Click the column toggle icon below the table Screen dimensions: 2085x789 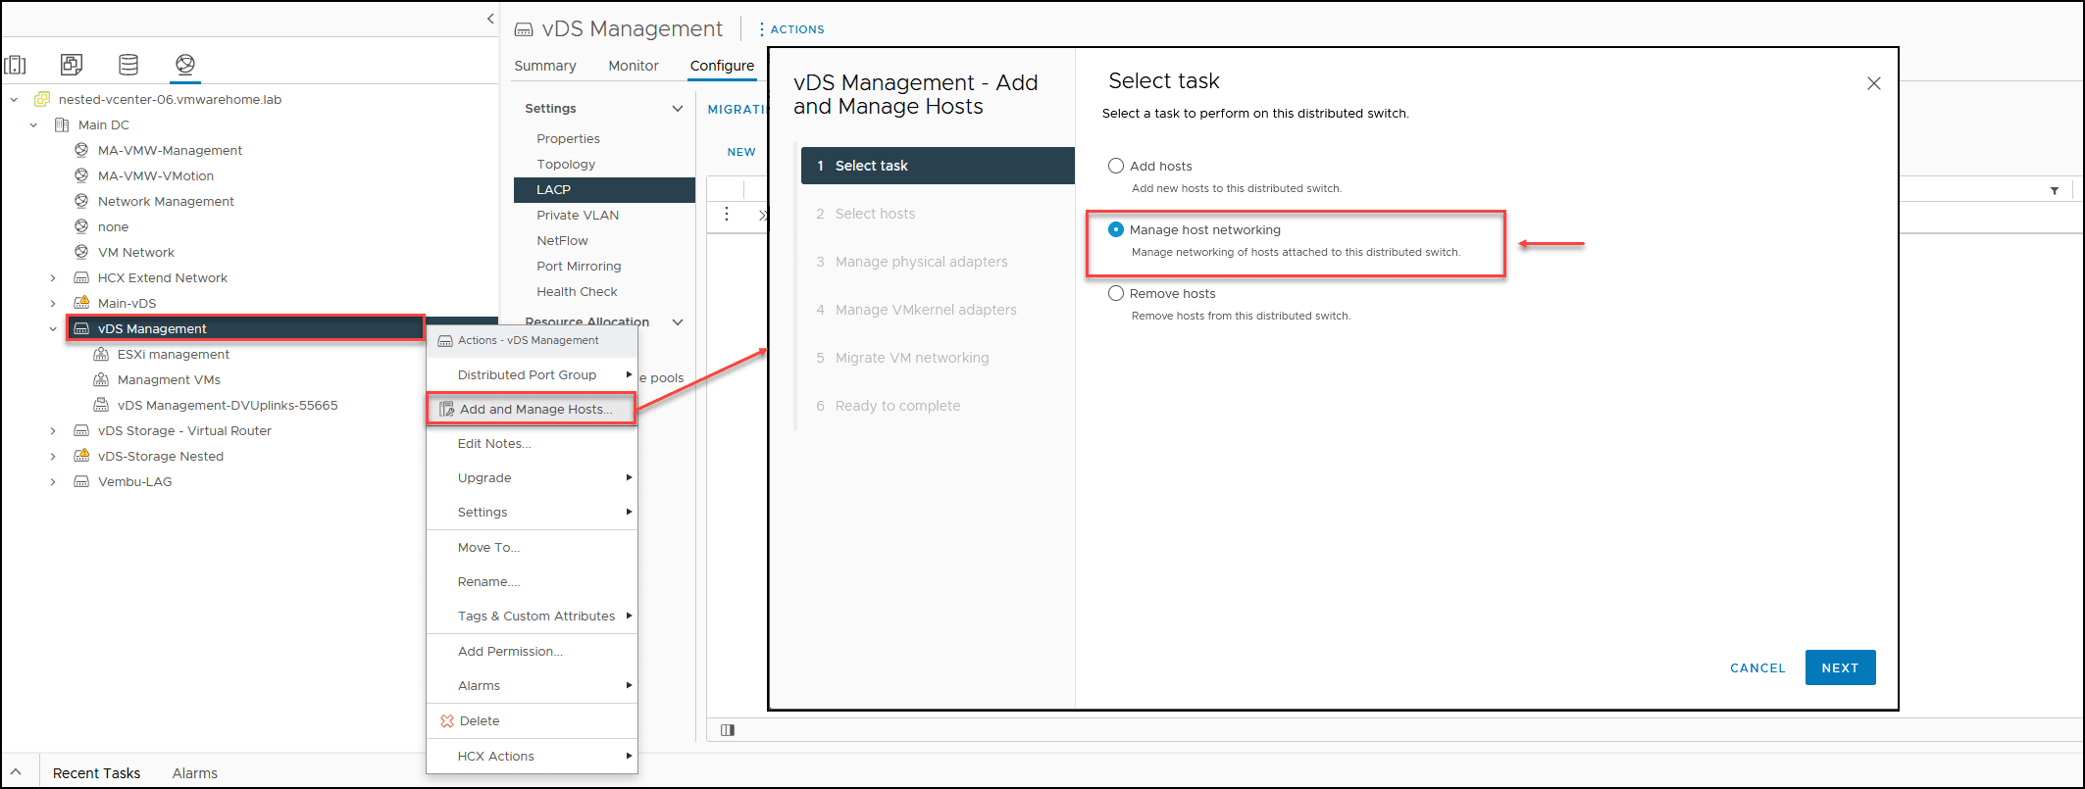[x=728, y=730]
